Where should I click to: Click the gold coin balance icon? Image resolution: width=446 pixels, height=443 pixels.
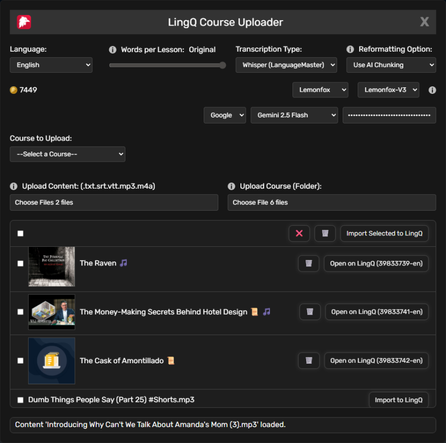tap(14, 90)
